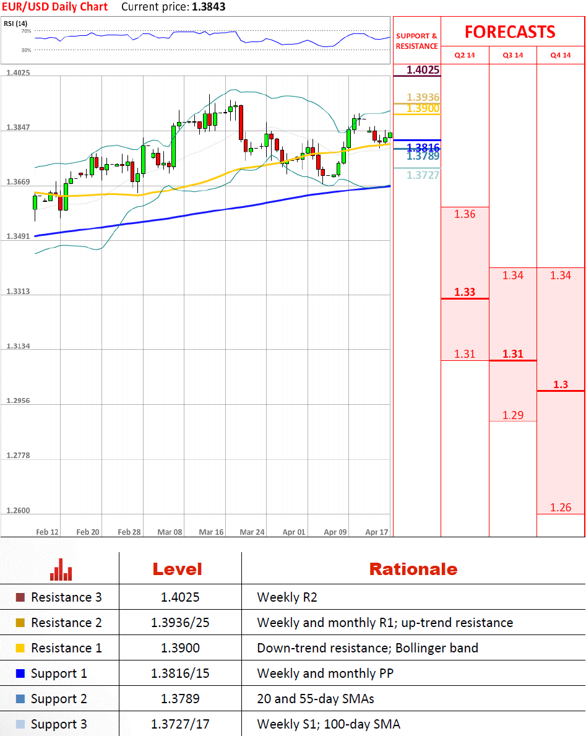Select the Q4 14 forecast column header
The width and height of the screenshot is (586, 736).
pyautogui.click(x=561, y=55)
